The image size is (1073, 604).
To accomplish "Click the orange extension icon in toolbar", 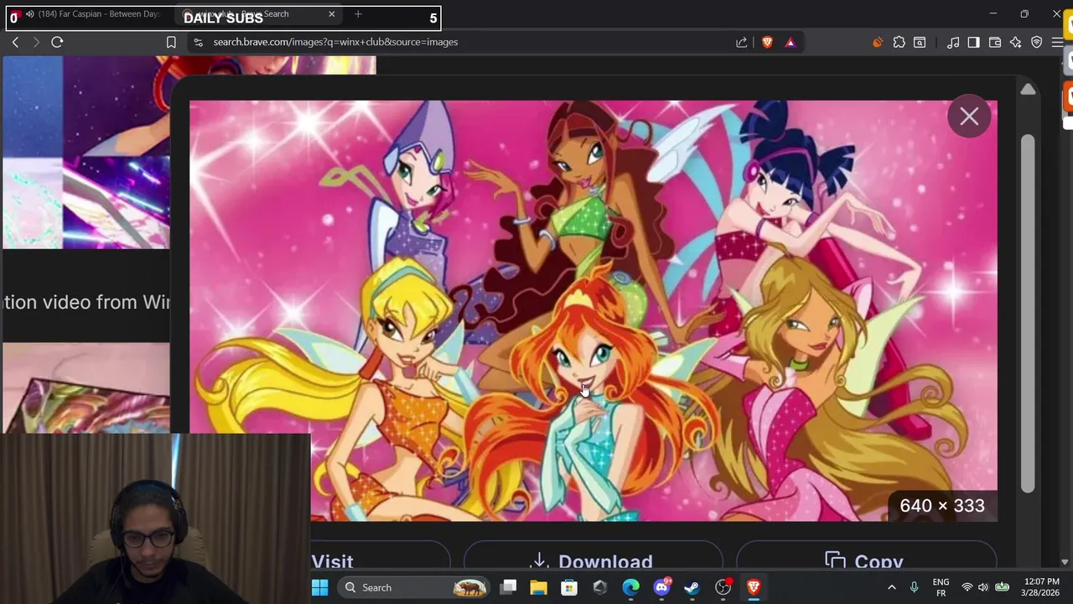I will click(x=878, y=42).
